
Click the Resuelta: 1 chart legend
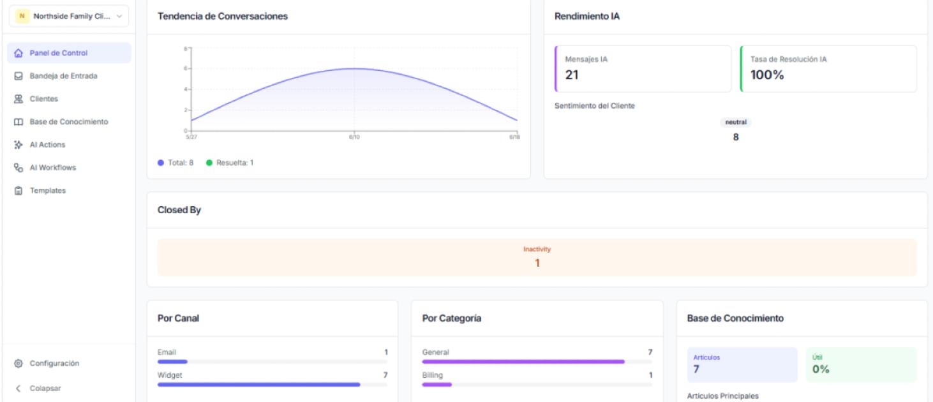pos(229,163)
